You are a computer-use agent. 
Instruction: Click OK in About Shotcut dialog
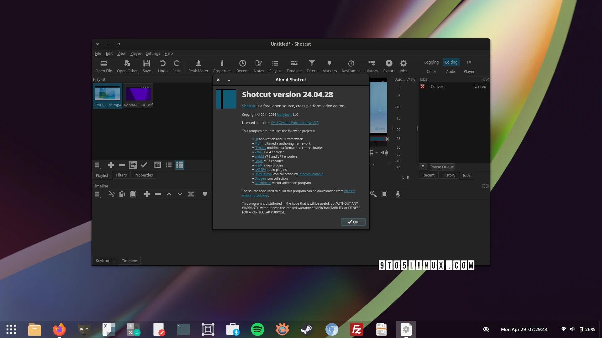point(353,222)
